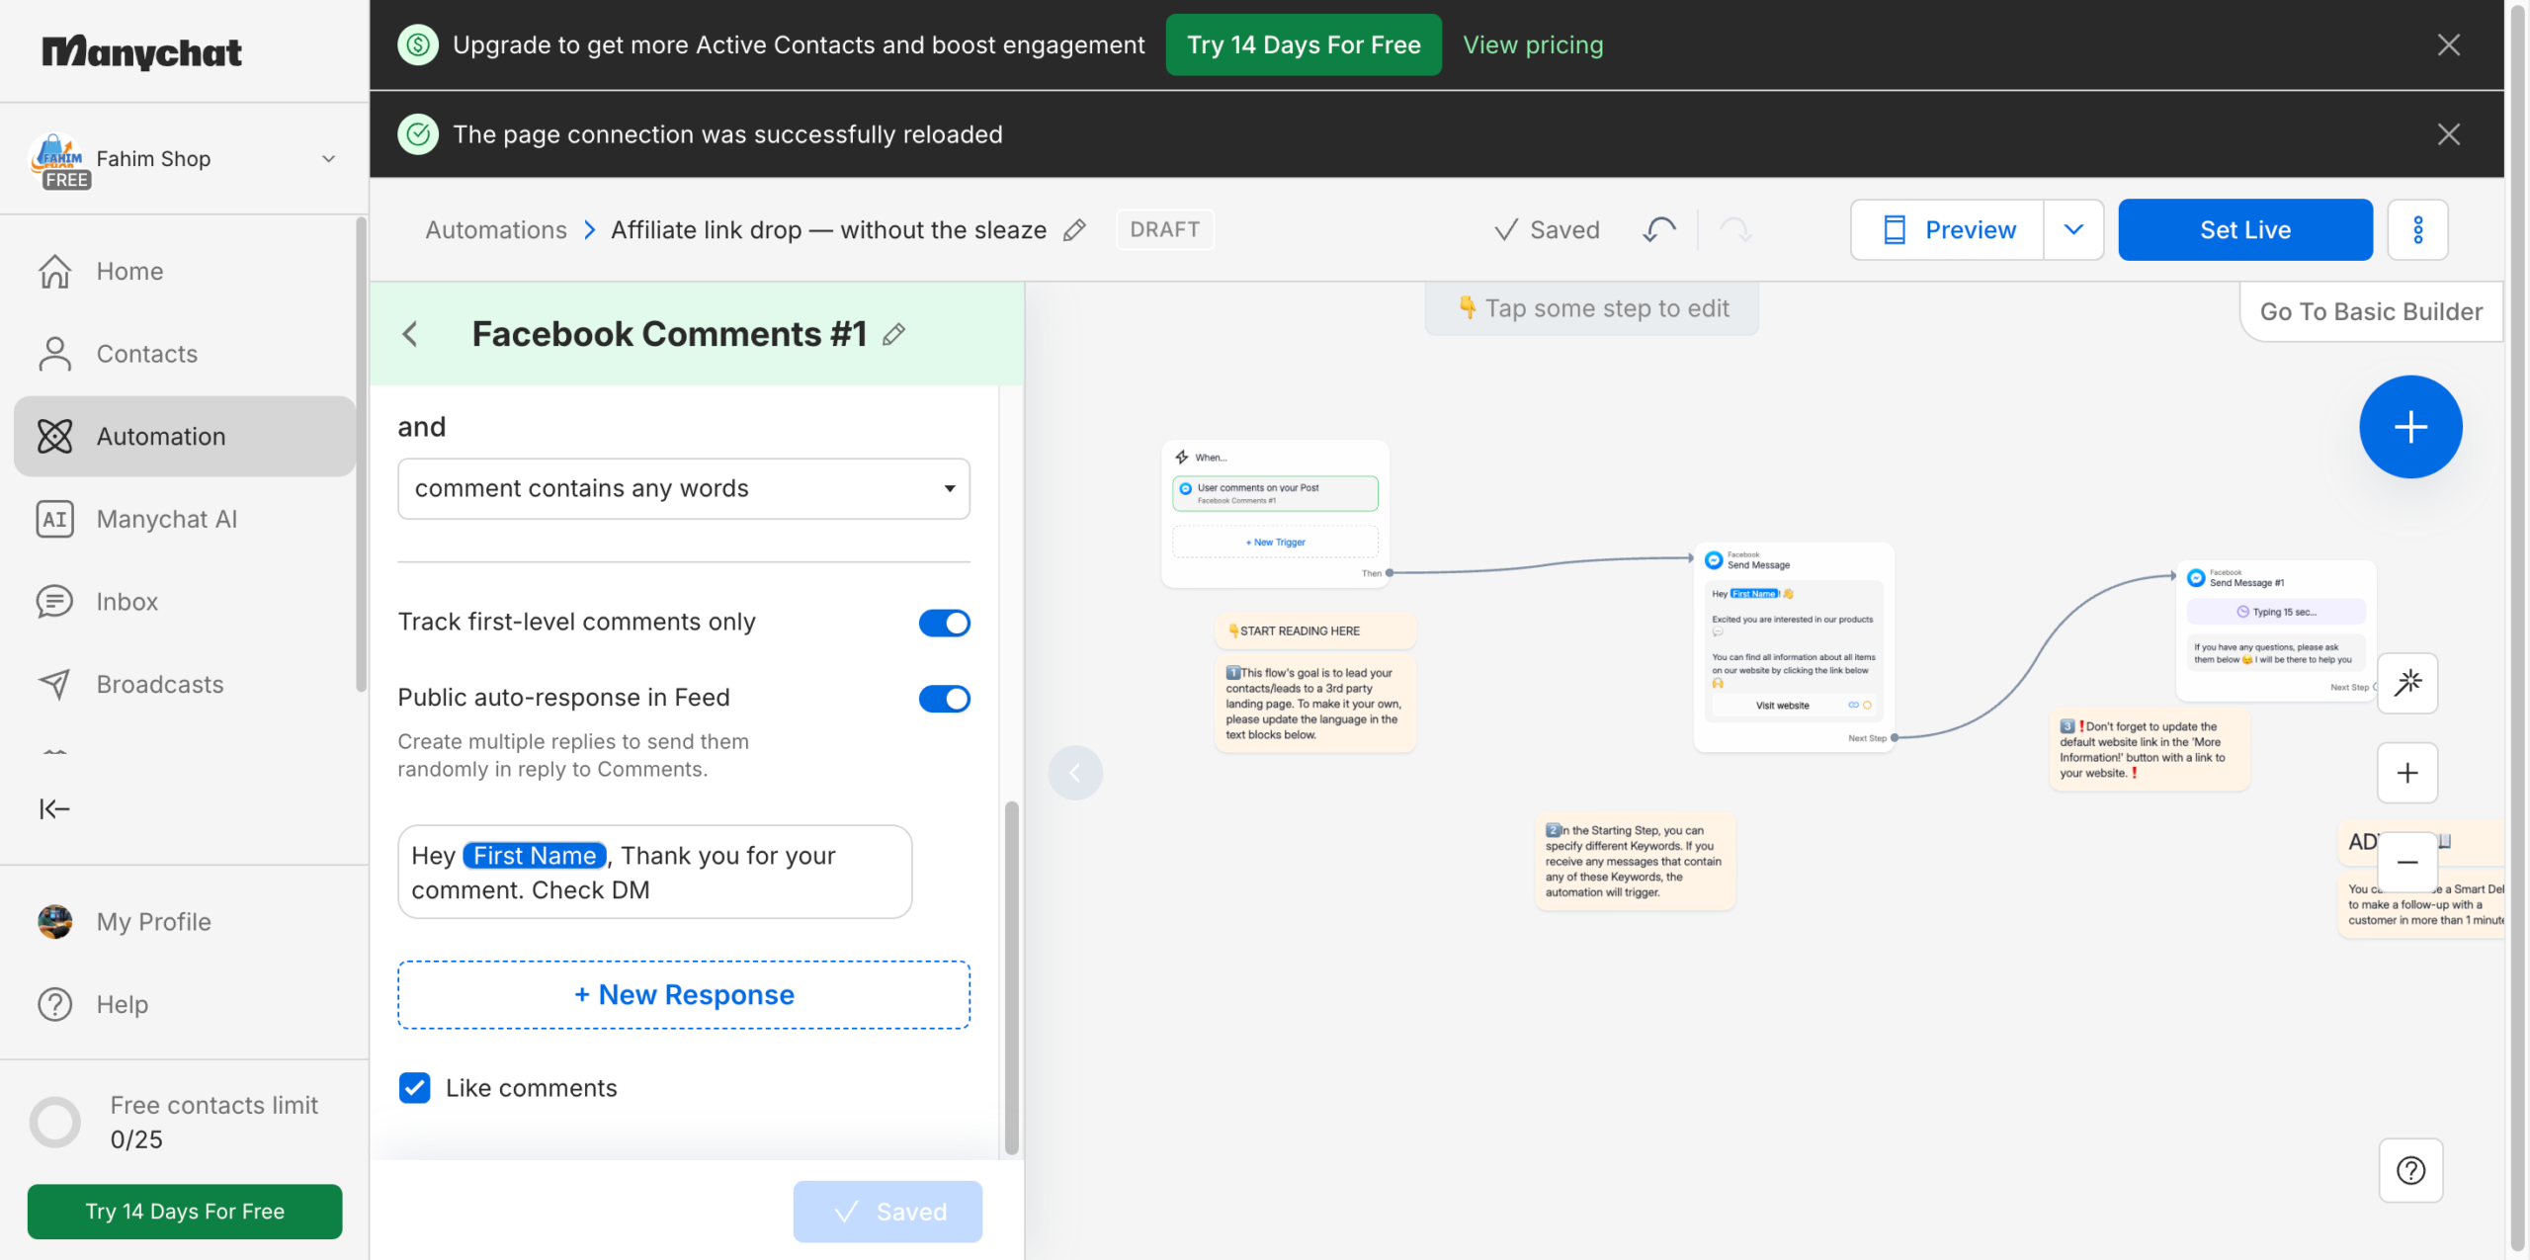The width and height of the screenshot is (2530, 1260).
Task: Toggle Track first-level comments only
Action: [944, 623]
